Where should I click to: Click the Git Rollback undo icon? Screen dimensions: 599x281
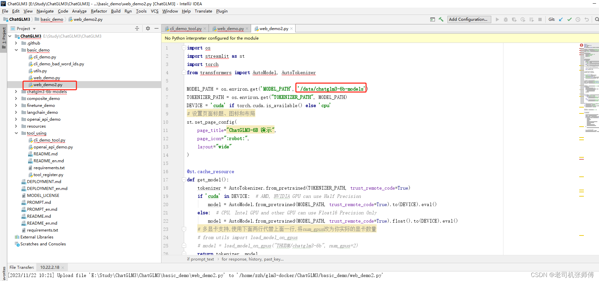pos(586,19)
